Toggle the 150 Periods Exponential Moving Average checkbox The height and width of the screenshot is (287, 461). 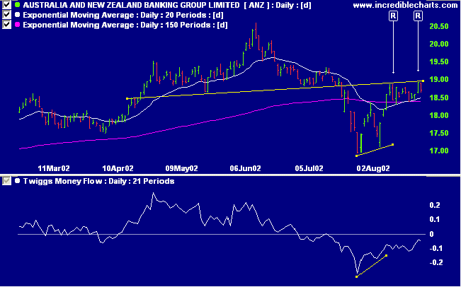pyautogui.click(x=6, y=25)
